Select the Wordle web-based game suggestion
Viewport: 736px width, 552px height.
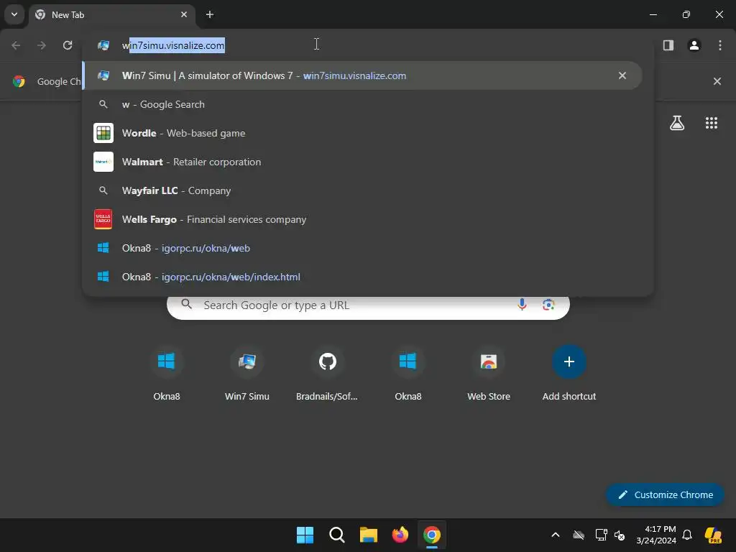[367, 133]
